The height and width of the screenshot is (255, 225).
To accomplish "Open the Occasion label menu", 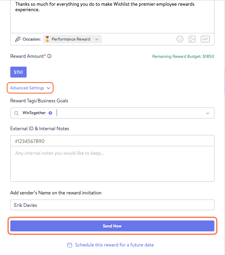I will 31,39.
